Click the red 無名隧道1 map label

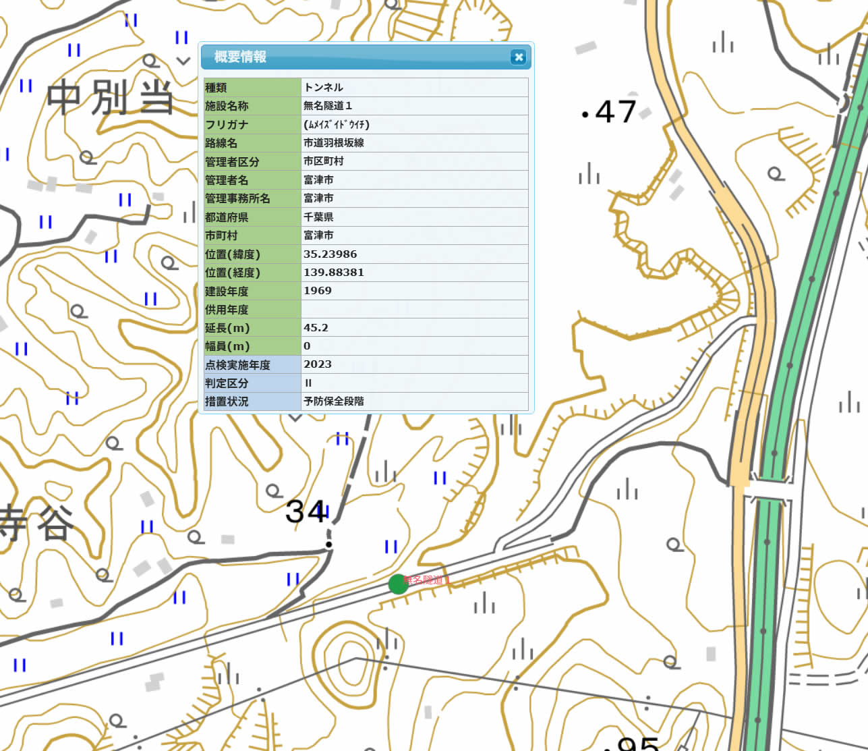427,580
